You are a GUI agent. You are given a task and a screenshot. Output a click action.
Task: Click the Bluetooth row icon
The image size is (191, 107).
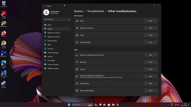coord(77,62)
